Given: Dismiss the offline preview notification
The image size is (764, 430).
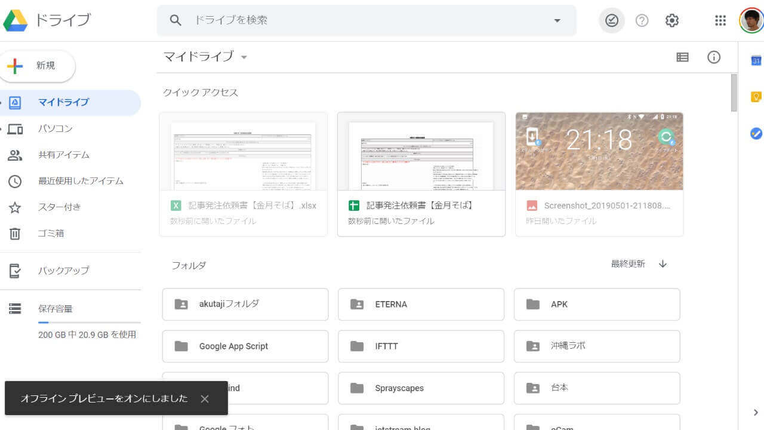Looking at the screenshot, I should click(205, 398).
